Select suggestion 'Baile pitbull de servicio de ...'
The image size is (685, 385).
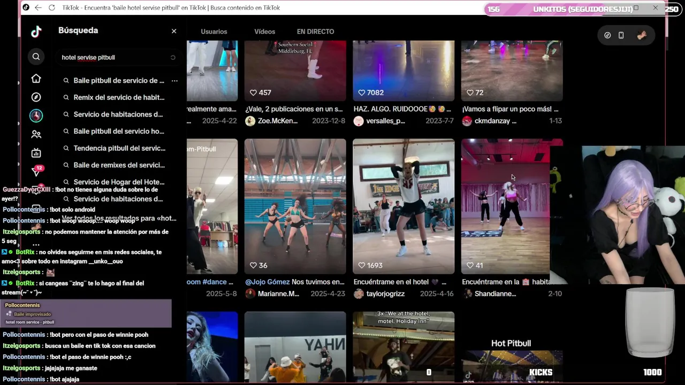tap(119, 81)
